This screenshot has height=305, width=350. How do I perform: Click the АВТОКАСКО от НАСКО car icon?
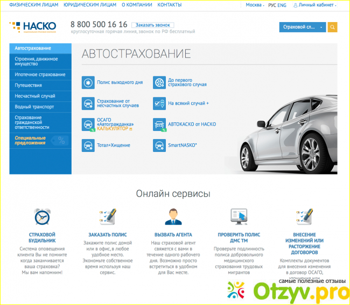(159, 124)
